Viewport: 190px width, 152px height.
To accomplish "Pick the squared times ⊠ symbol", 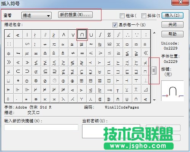I will pos(100,80).
